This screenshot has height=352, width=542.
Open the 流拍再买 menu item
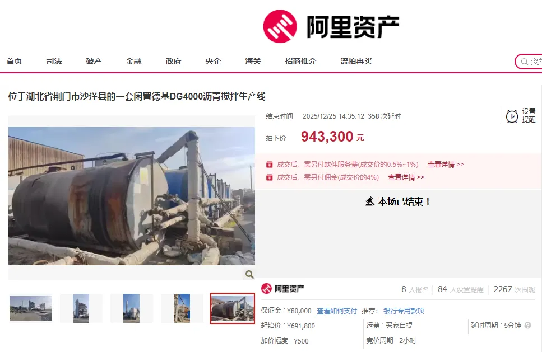coord(356,61)
